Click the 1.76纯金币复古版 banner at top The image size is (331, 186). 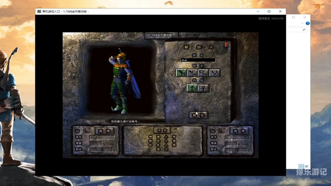[x=161, y=35]
